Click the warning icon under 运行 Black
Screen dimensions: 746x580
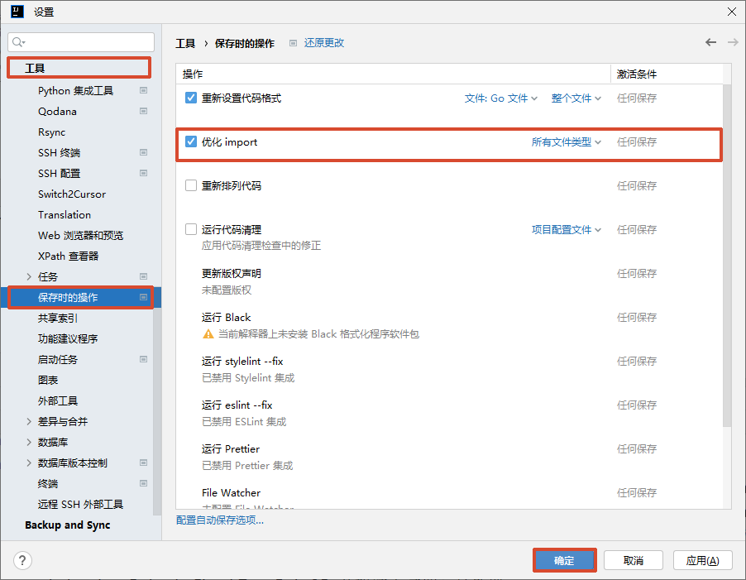coord(208,334)
